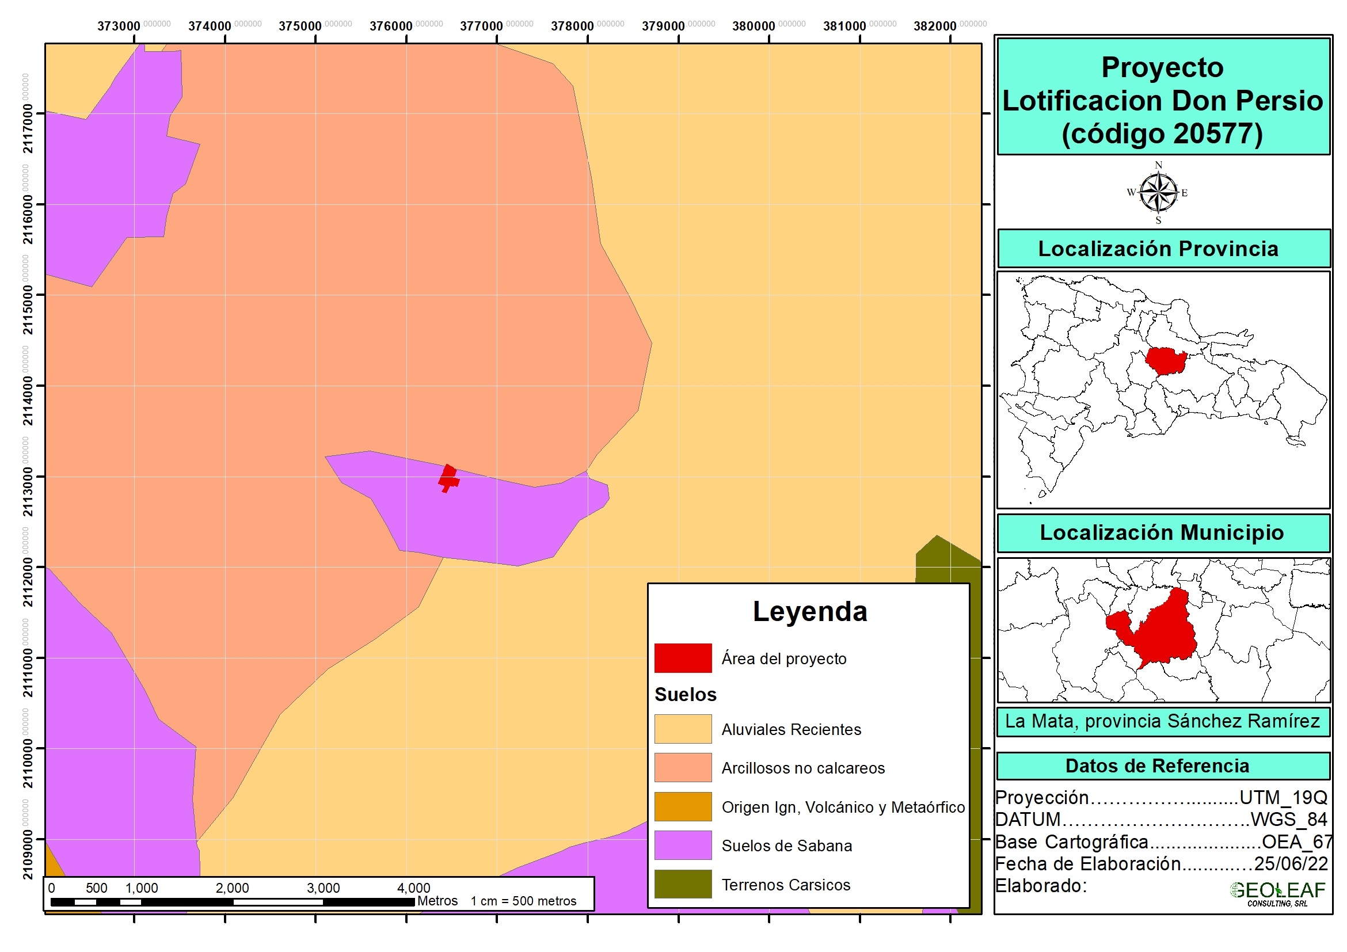Click the compass rose north arrow icon
Screen dimensions: 1347x952
pos(1158,192)
